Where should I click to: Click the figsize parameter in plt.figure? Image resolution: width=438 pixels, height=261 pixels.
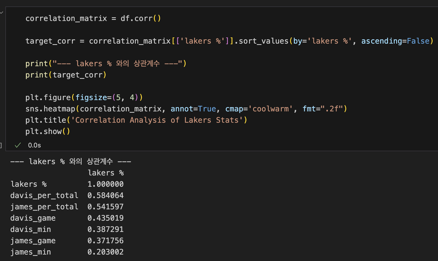pyautogui.click(x=91, y=97)
